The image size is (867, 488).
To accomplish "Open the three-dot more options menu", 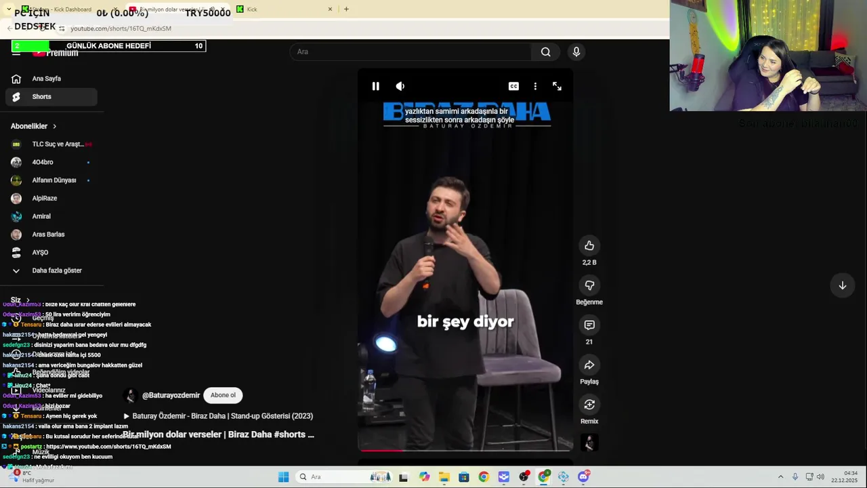I will click(x=535, y=86).
